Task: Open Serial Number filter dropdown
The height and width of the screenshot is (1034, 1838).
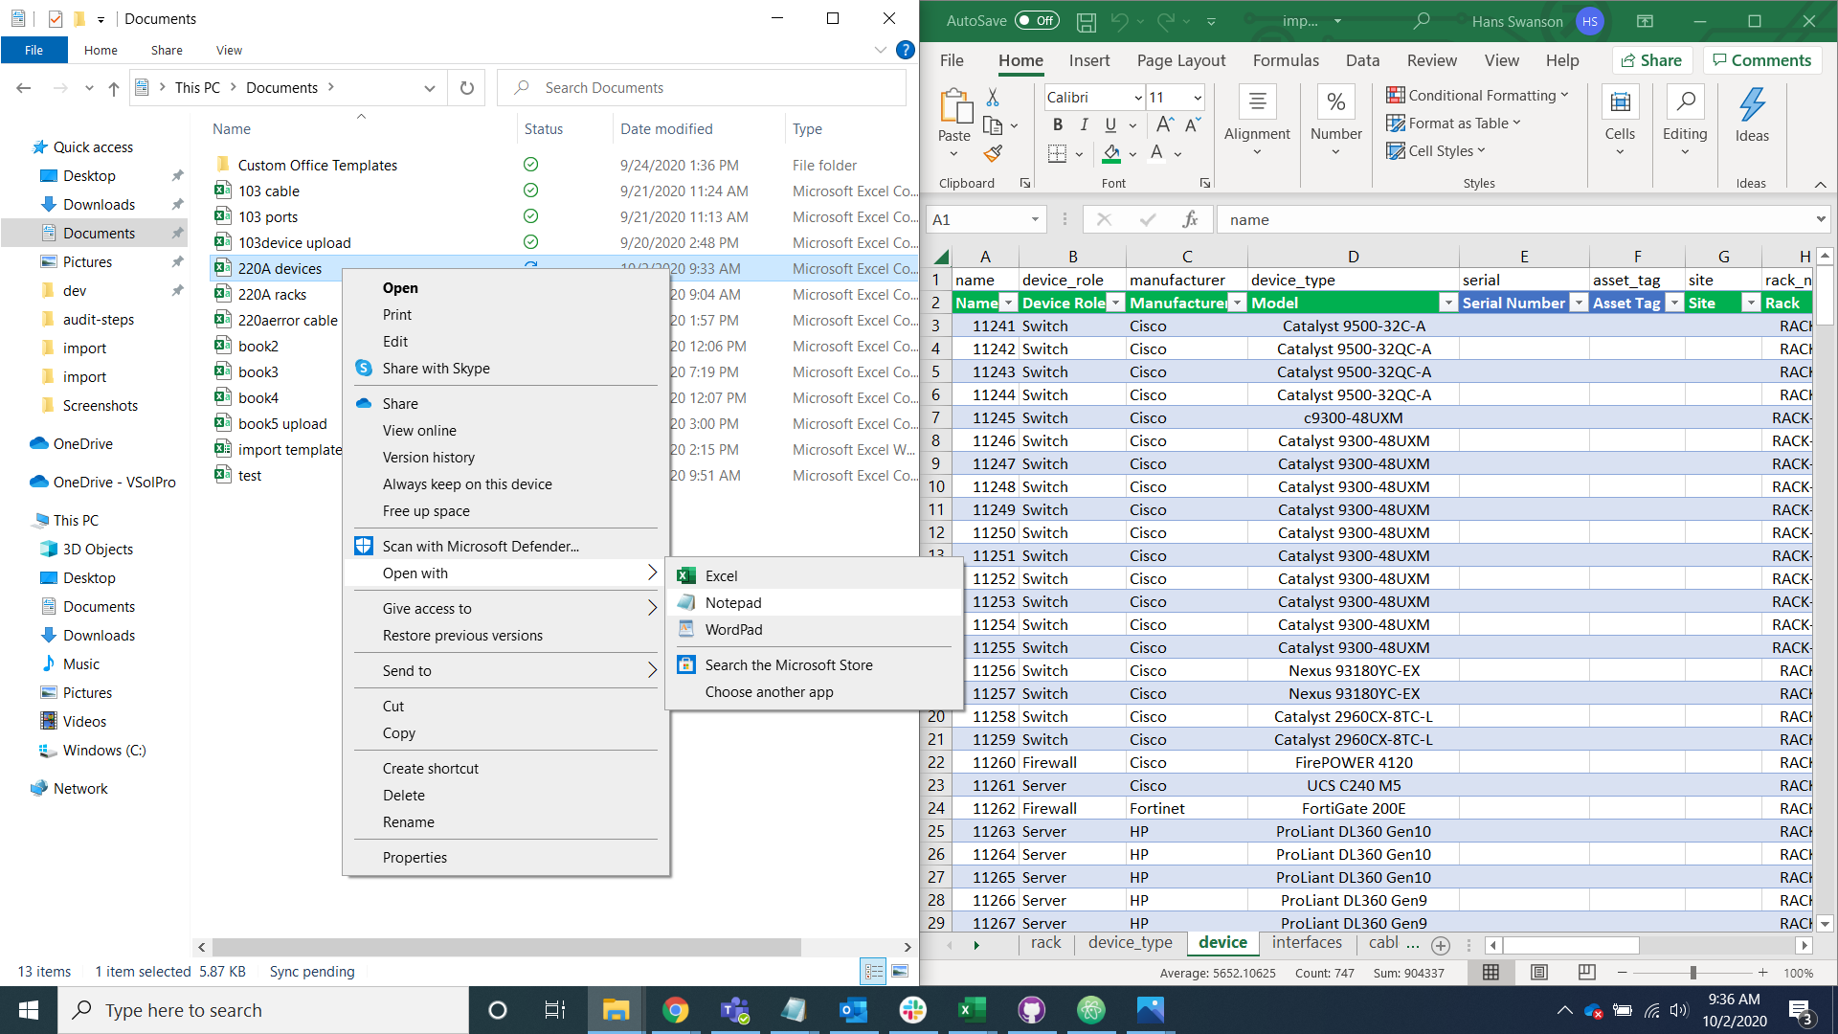Action: click(1579, 303)
